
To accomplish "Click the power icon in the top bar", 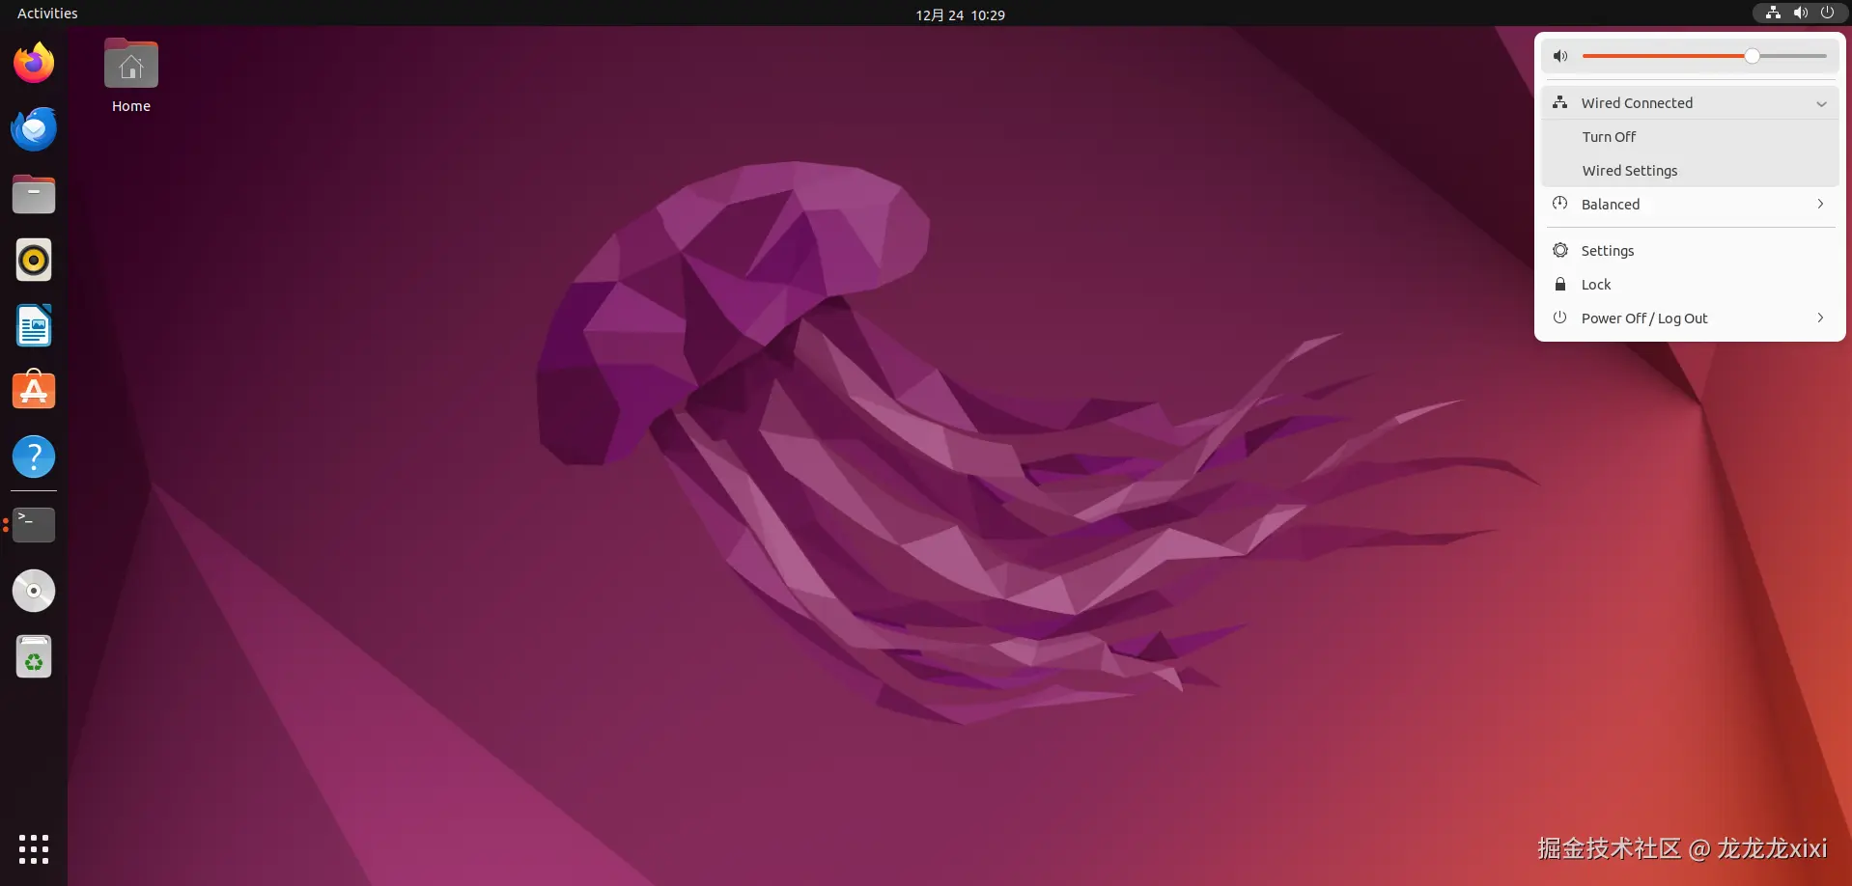I will click(1827, 13).
